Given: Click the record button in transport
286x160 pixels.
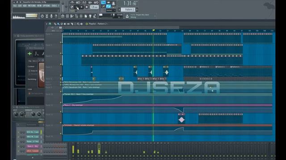Looking at the screenshot, I should coord(87,7).
